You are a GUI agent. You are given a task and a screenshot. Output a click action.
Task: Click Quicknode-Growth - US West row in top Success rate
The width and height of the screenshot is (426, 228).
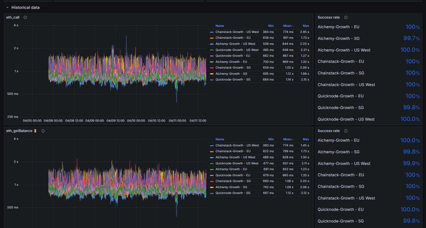pos(369,119)
